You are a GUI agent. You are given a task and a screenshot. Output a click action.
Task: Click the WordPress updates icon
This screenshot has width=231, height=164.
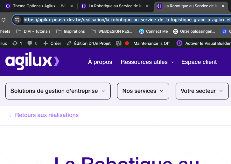click(x=15, y=43)
